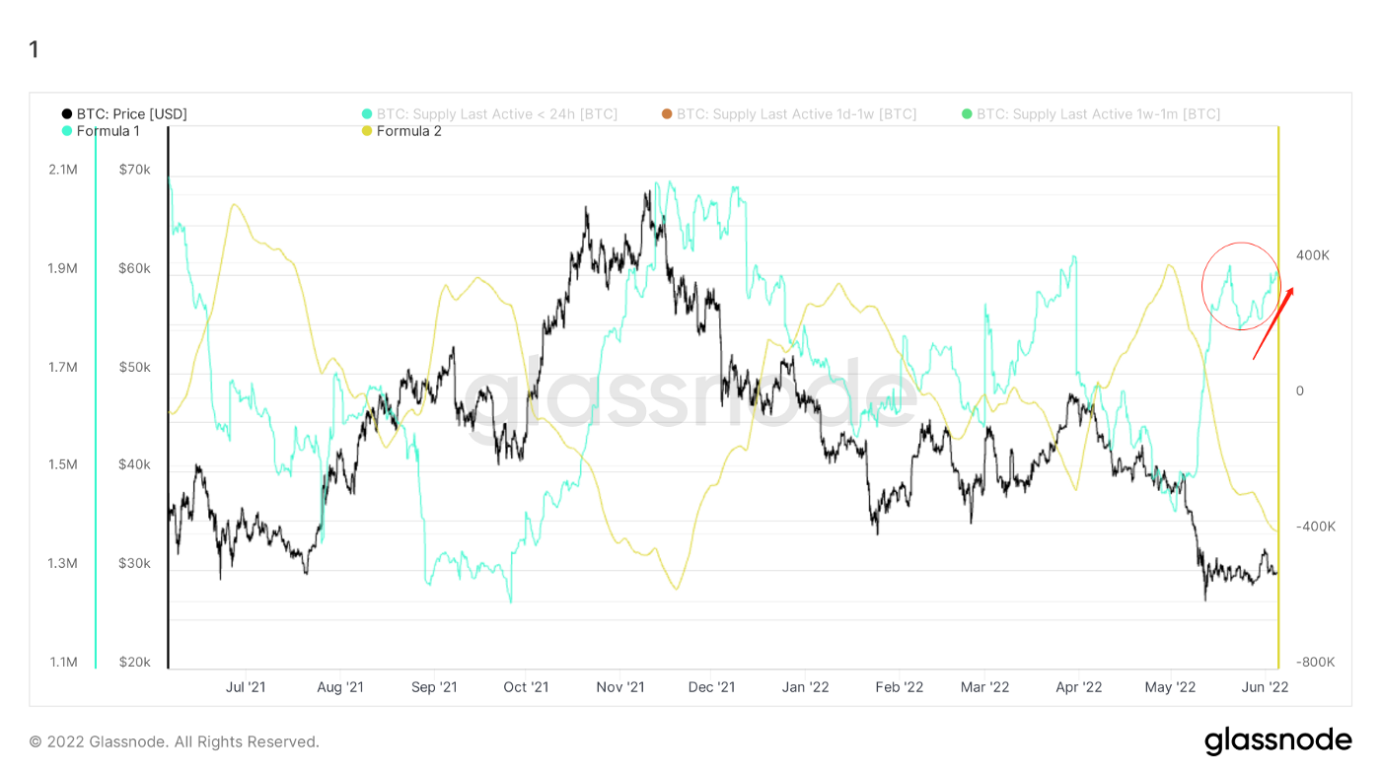Viewport: 1381px width, 776px height.
Task: Click the orange dot for Supply Last Active 1d-1w
Action: click(x=667, y=114)
